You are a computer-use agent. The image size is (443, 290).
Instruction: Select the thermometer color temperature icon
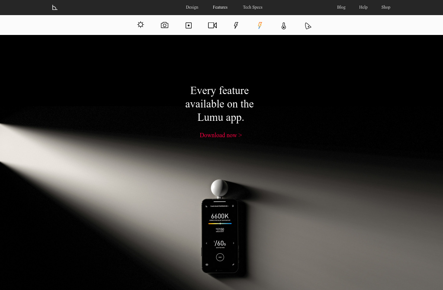(x=284, y=26)
